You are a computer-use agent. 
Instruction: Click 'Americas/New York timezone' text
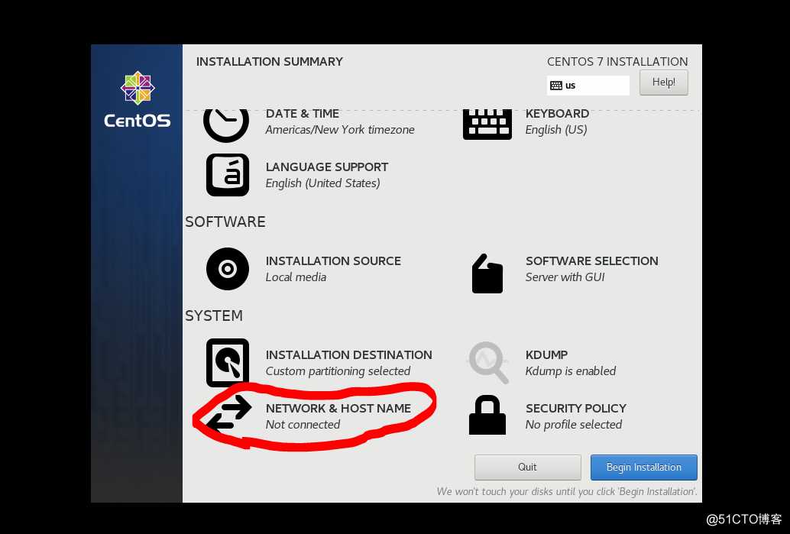340,129
